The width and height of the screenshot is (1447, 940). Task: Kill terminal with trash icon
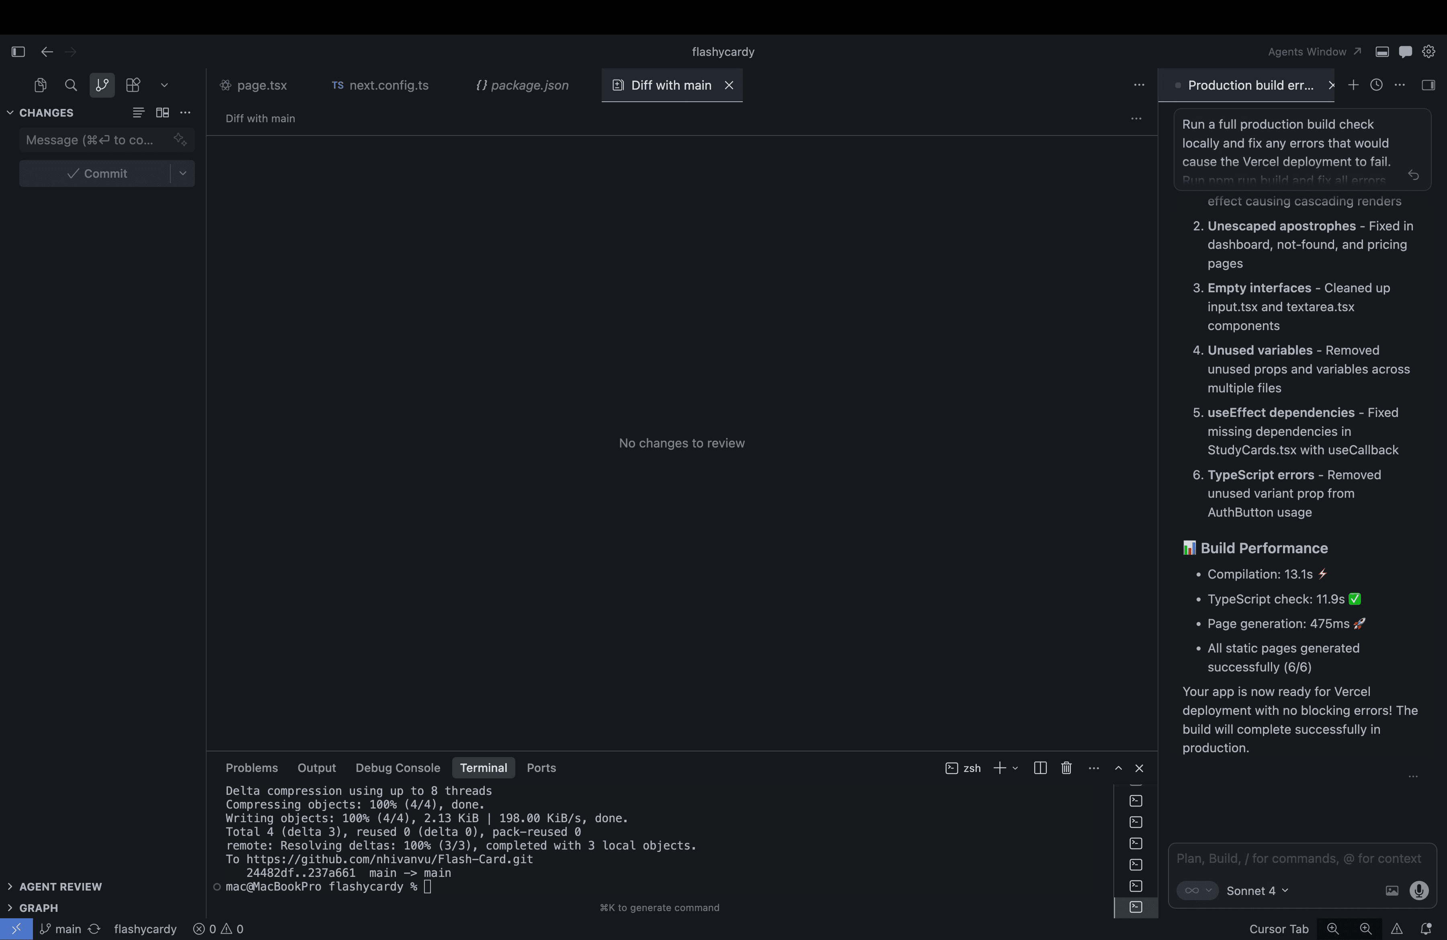pos(1066,769)
